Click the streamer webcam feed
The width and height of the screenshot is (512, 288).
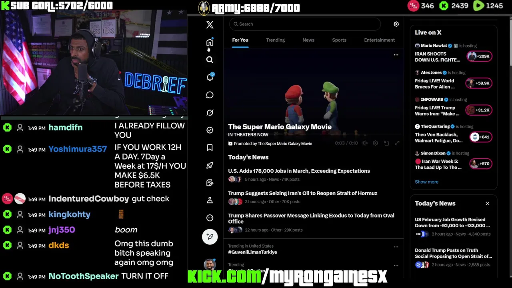click(x=94, y=63)
